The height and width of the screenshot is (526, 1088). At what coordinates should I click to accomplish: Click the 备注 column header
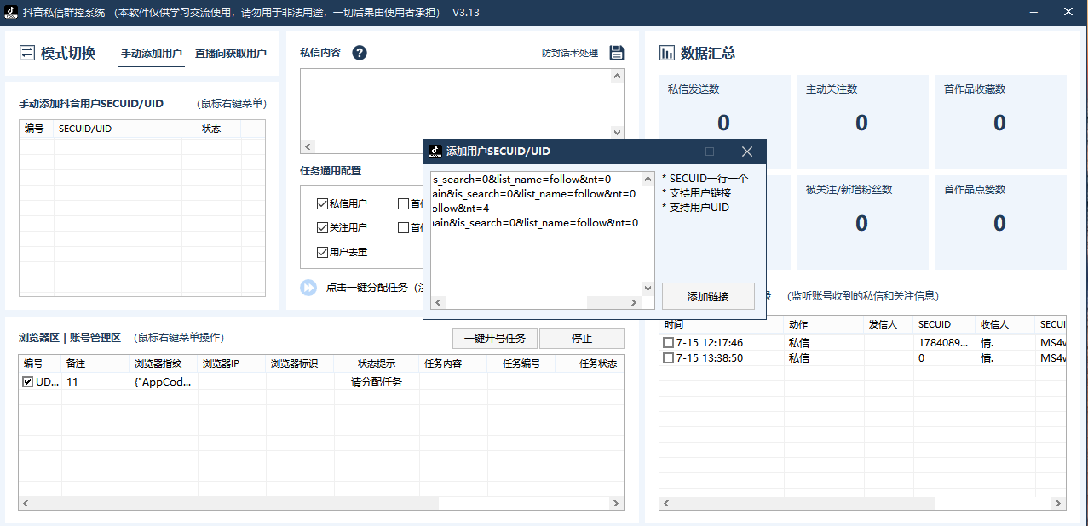pos(95,363)
